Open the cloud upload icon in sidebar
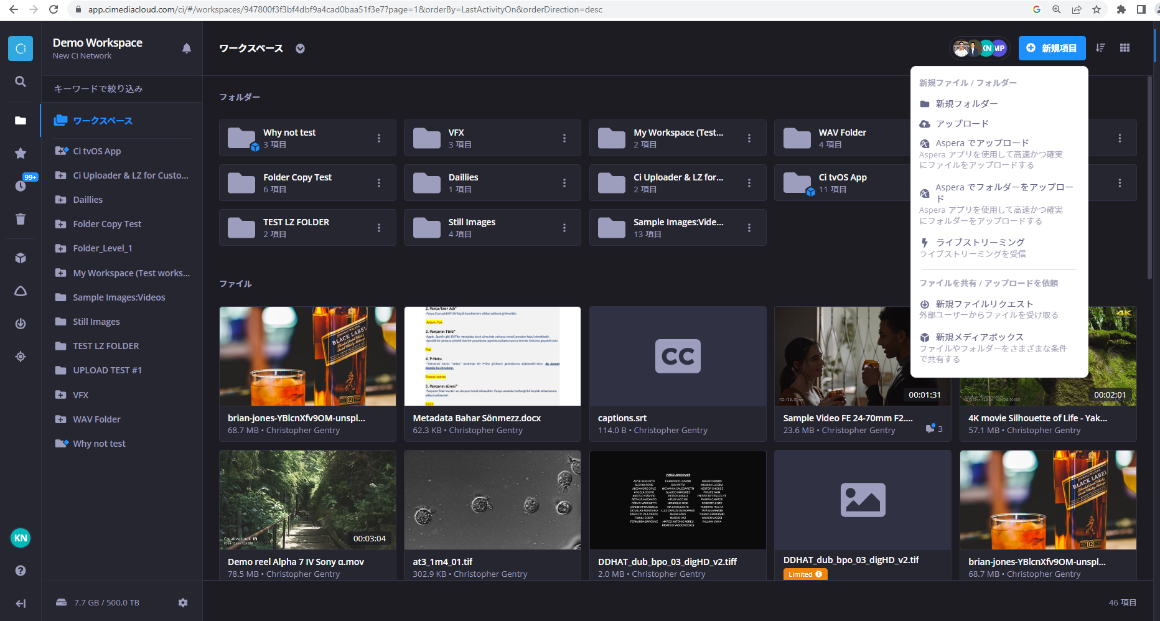The width and height of the screenshot is (1160, 621). pos(21,291)
